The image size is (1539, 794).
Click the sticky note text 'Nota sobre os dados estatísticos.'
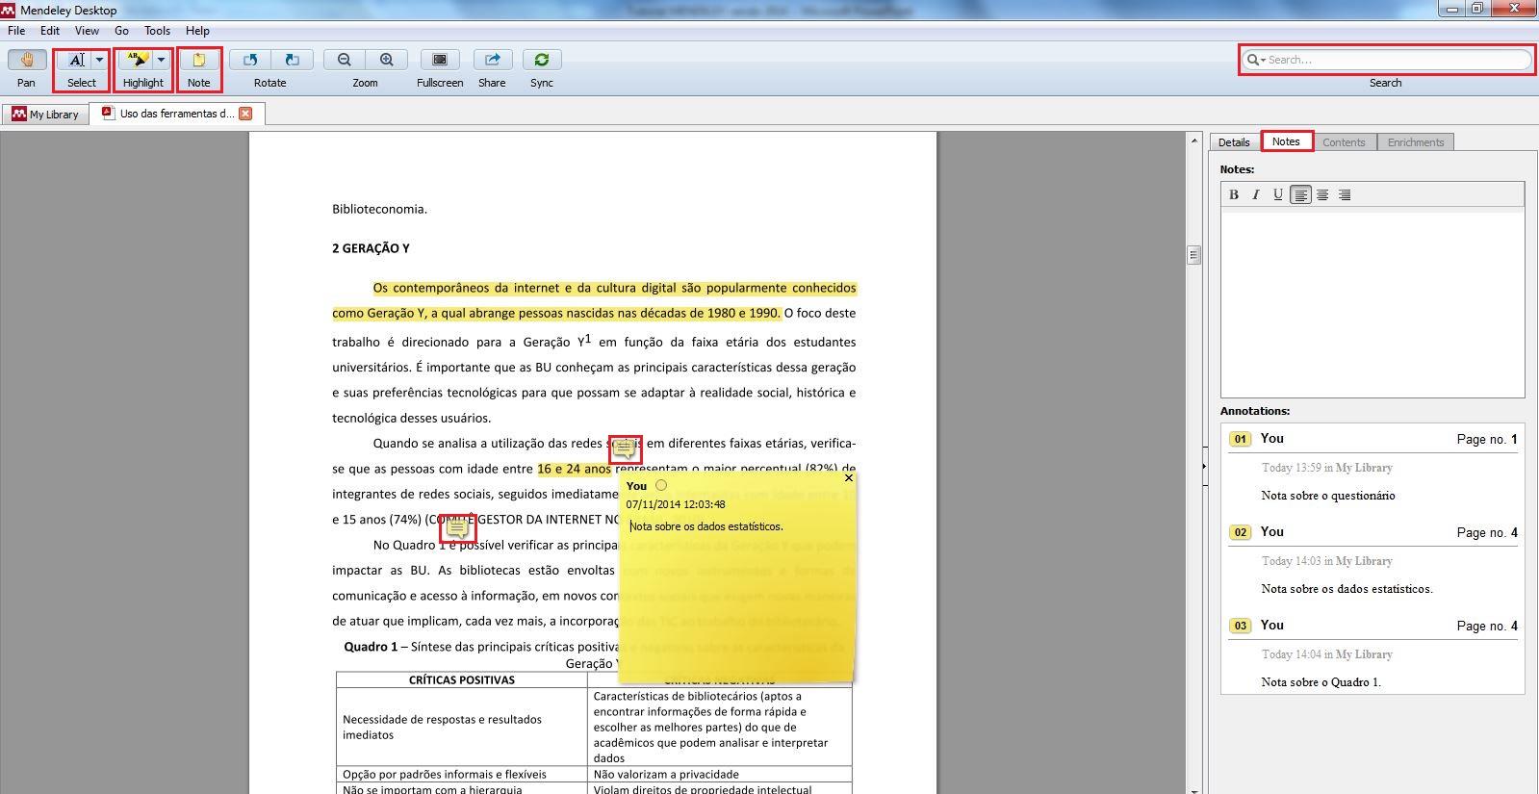point(706,526)
